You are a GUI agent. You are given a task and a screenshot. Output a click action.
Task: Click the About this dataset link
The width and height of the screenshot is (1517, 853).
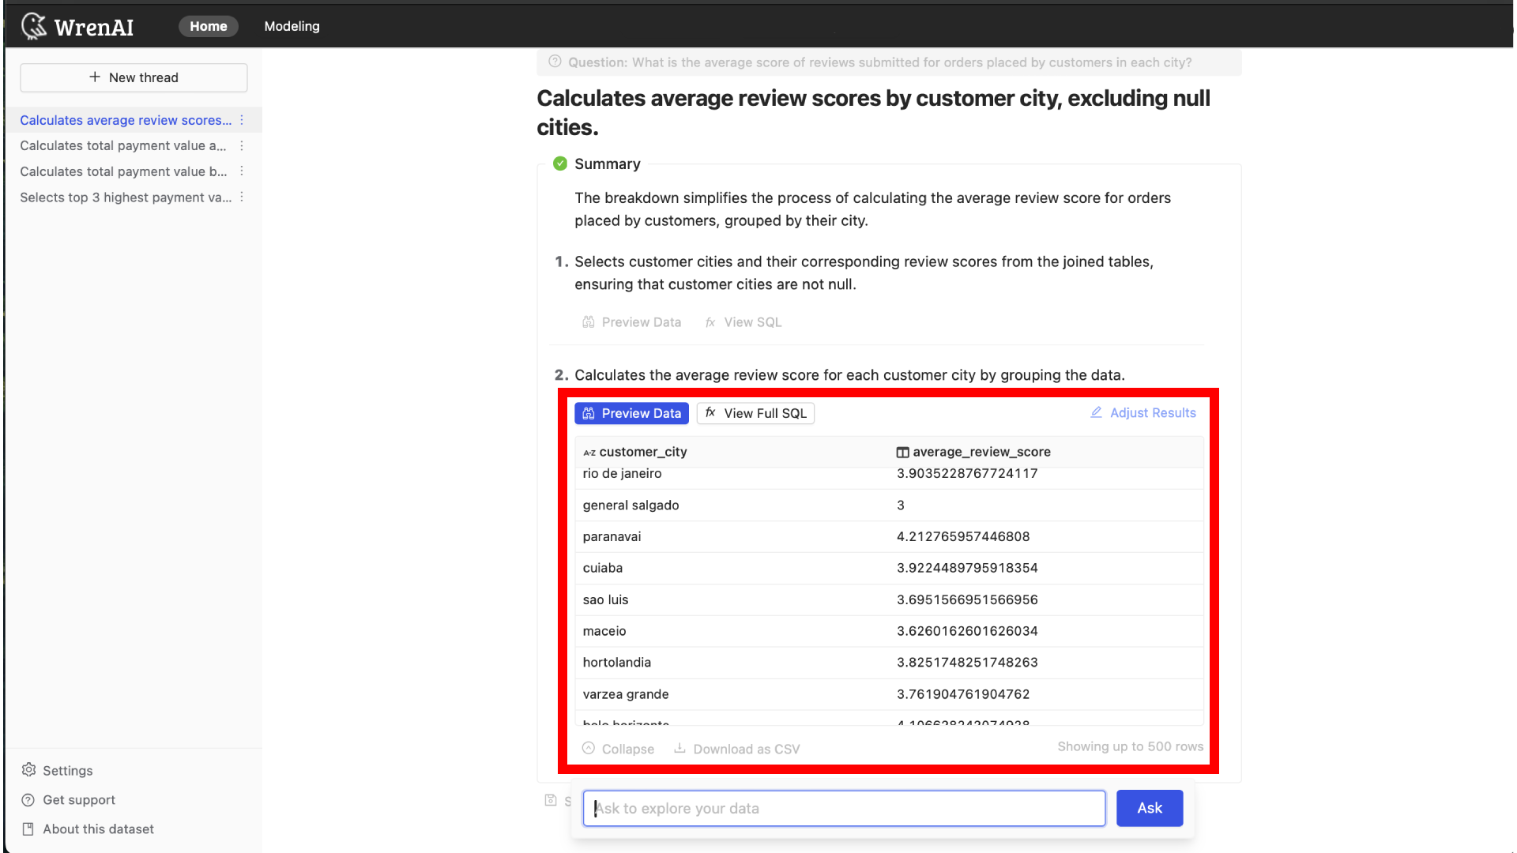pyautogui.click(x=98, y=828)
